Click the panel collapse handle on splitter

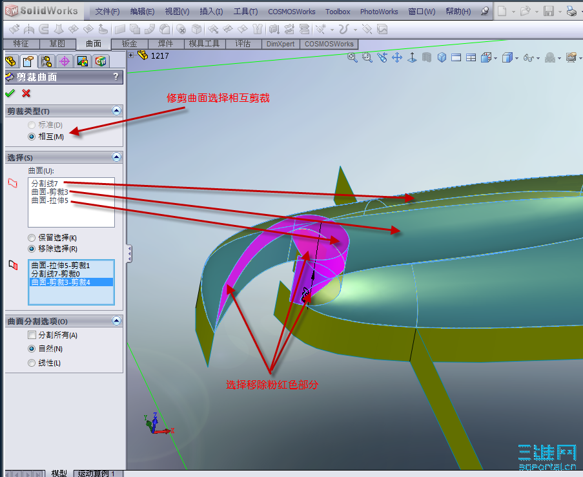129,253
